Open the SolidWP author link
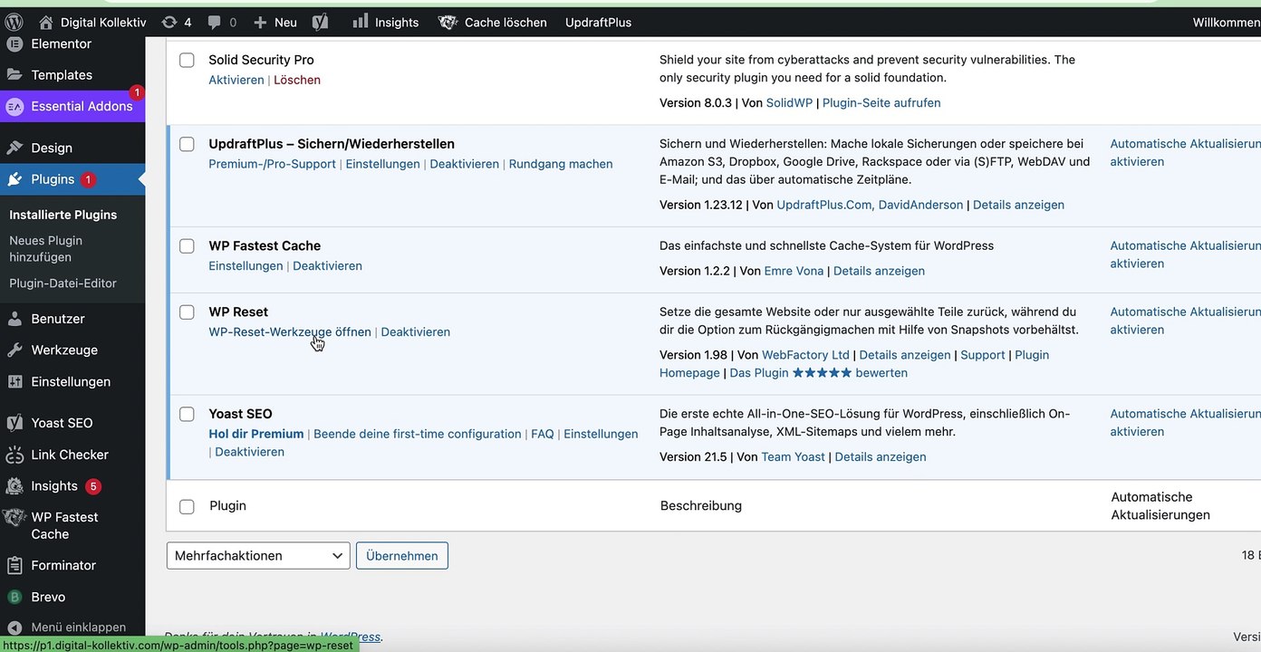Viewport: 1261px width, 652px height. coord(790,103)
